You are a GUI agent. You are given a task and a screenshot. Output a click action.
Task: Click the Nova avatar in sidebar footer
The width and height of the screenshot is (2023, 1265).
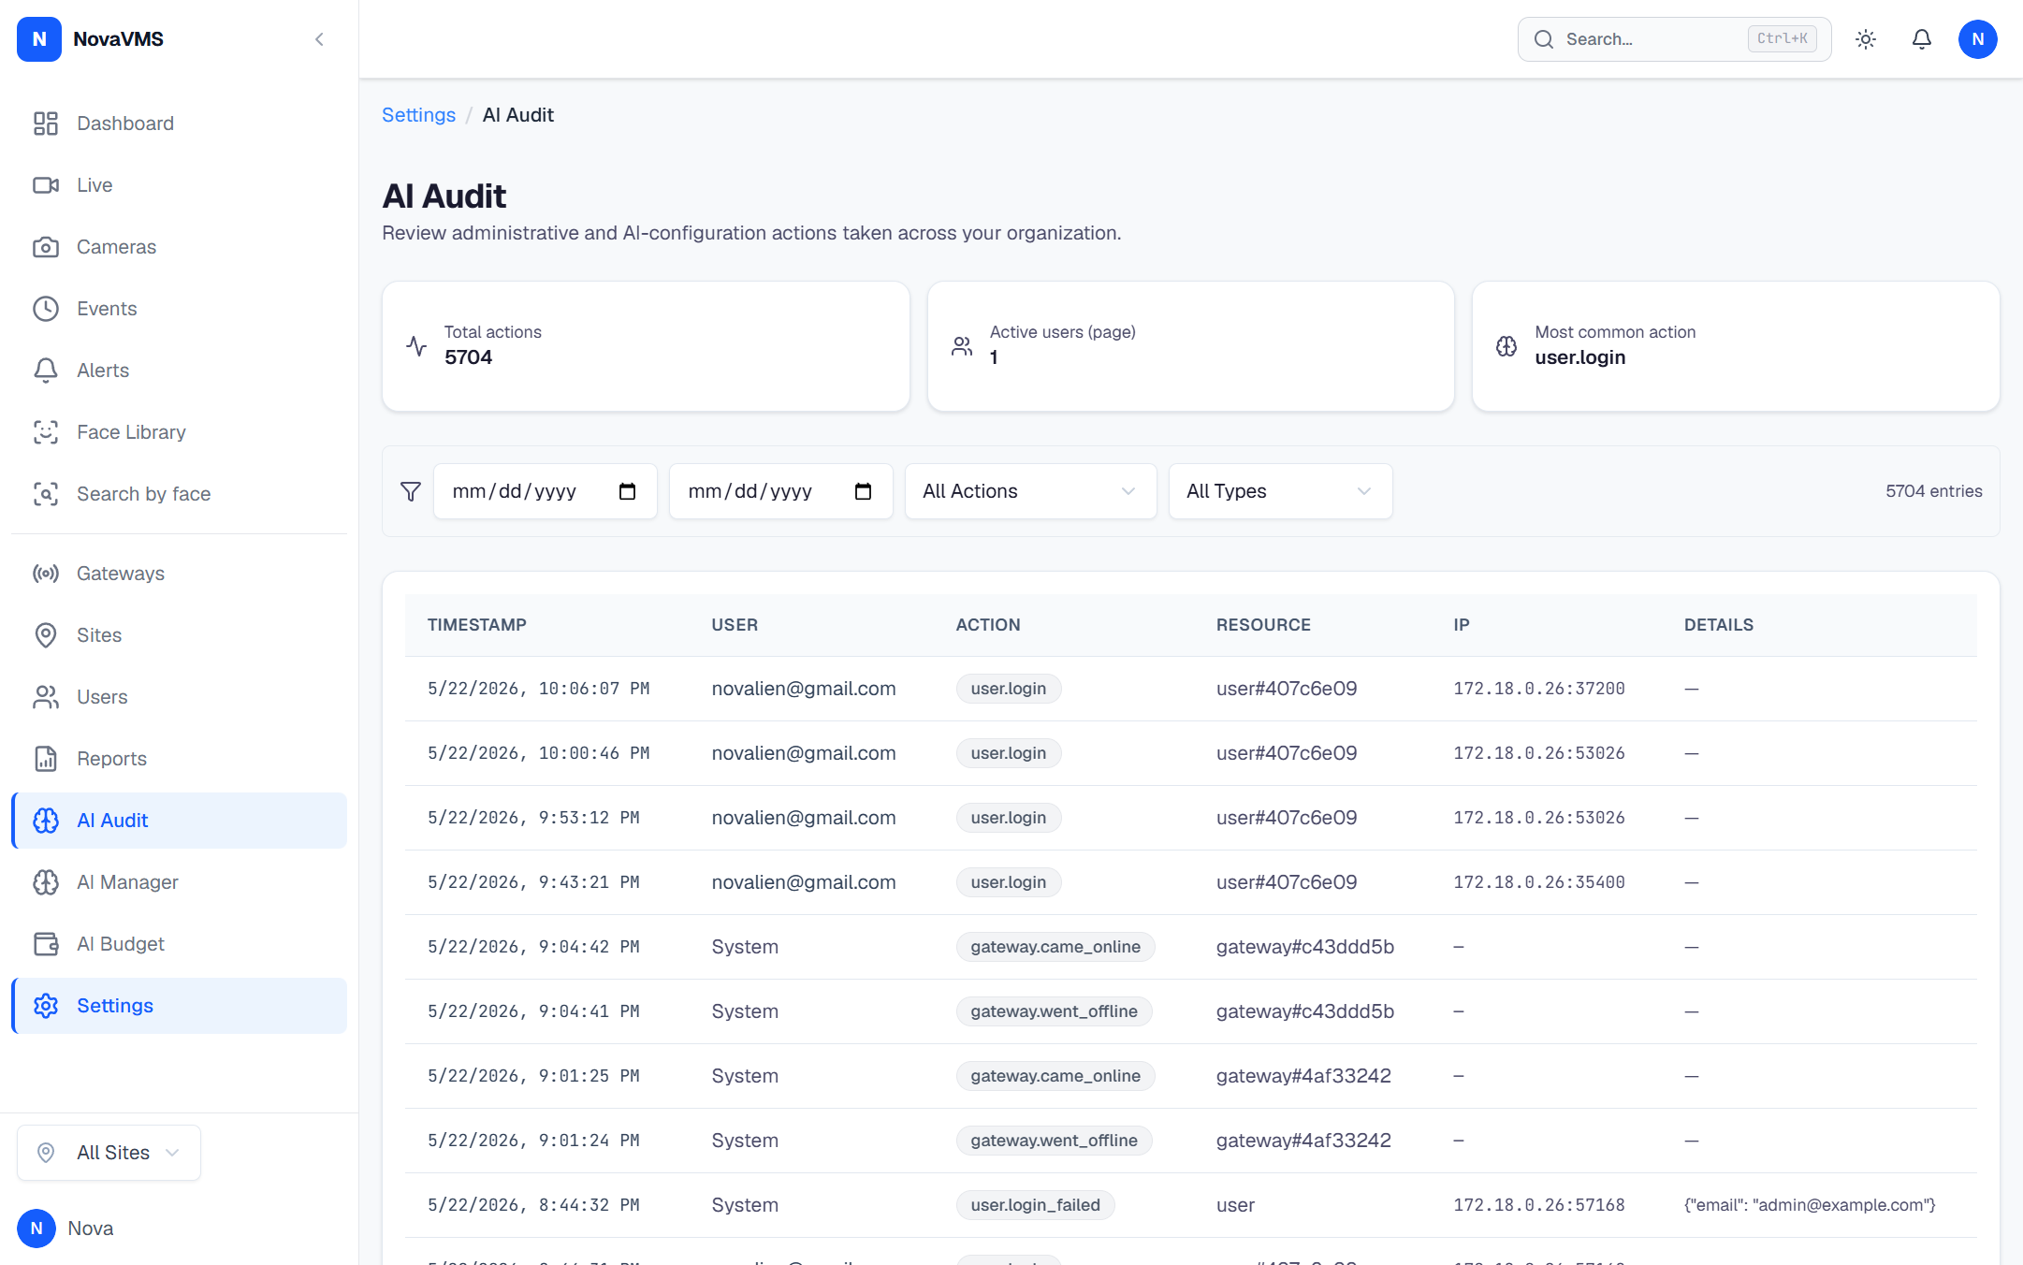tap(36, 1229)
